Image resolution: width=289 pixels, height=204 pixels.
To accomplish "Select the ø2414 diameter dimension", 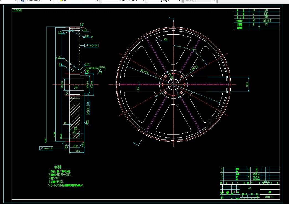I will (x=145, y=72).
